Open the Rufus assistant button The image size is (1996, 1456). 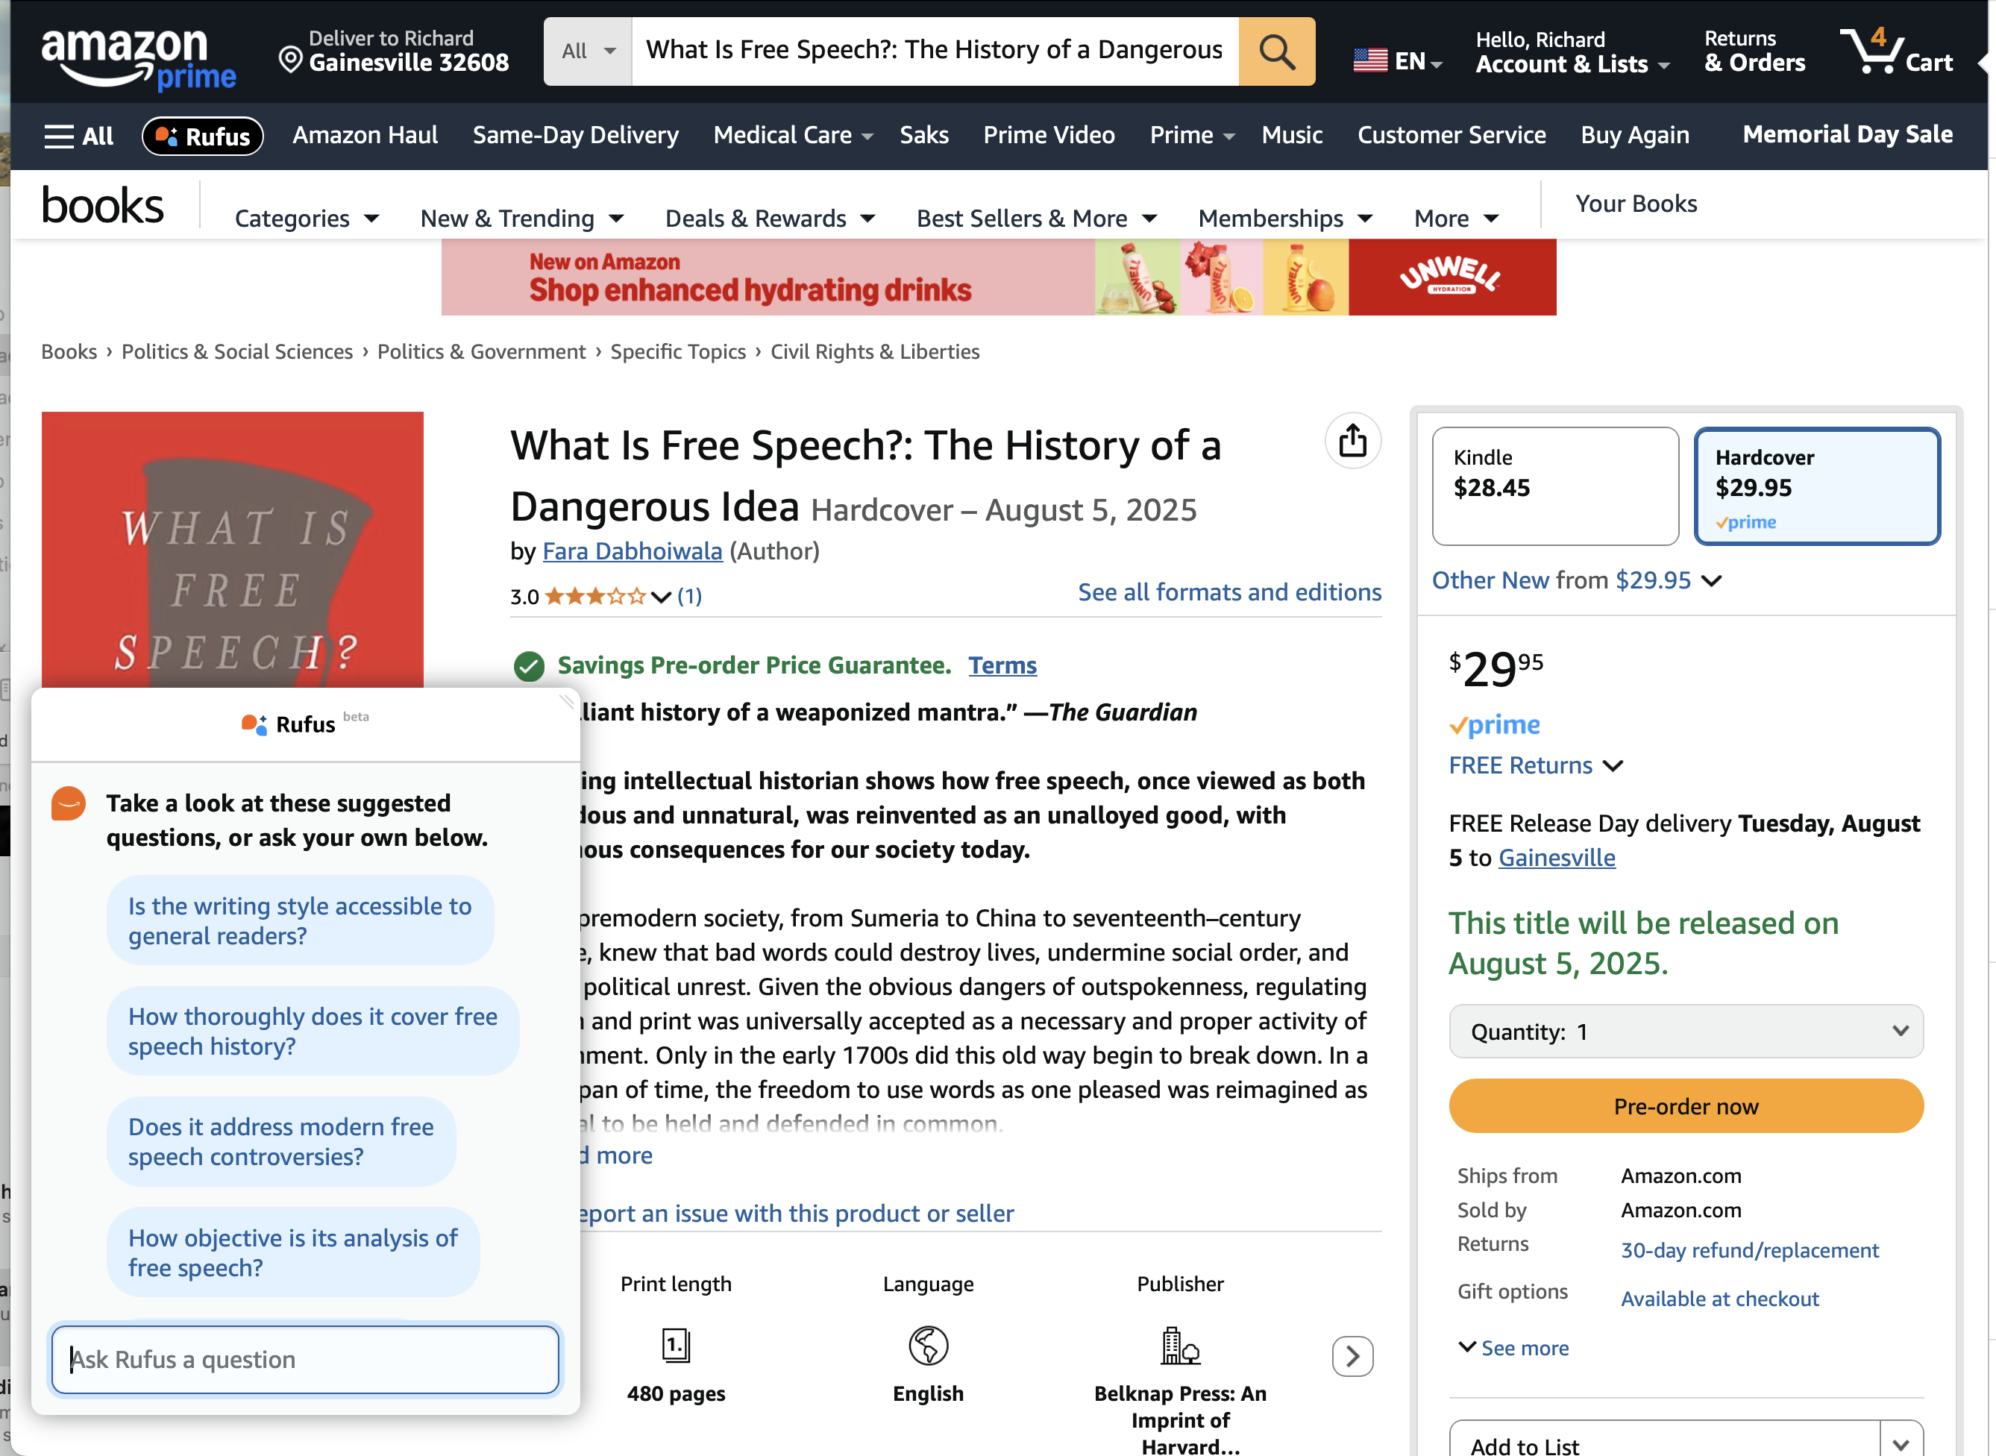[x=203, y=136]
